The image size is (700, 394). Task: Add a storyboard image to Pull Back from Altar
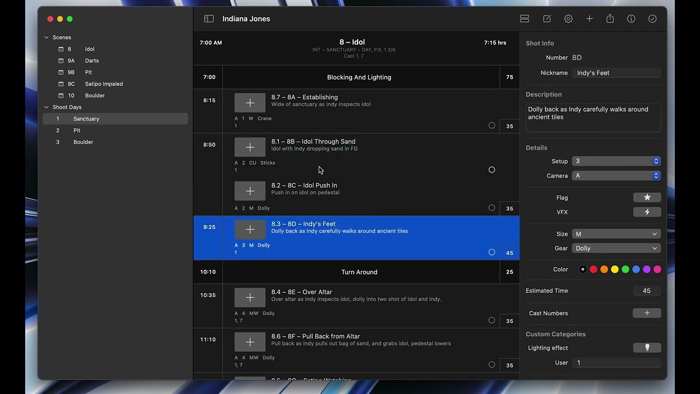[x=250, y=342]
